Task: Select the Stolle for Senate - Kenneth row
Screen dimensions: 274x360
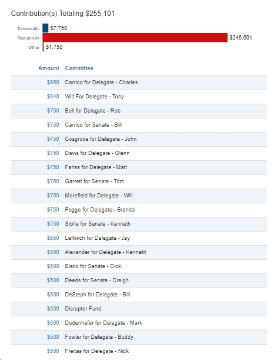Action: pos(139,224)
